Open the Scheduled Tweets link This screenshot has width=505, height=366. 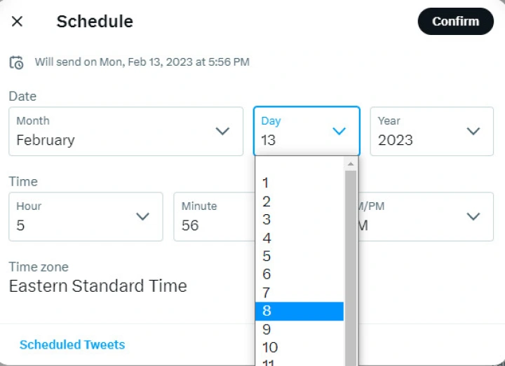pos(72,344)
